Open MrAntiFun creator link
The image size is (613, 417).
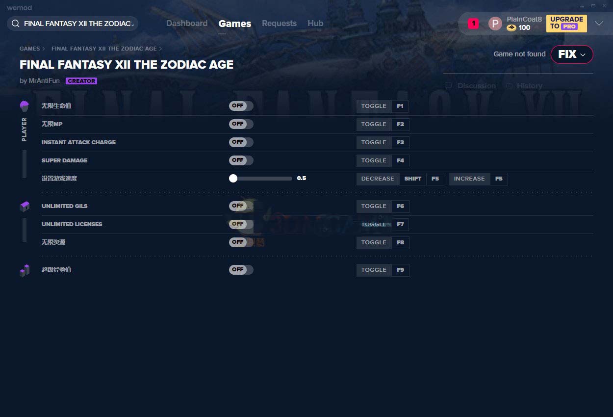[x=44, y=81]
